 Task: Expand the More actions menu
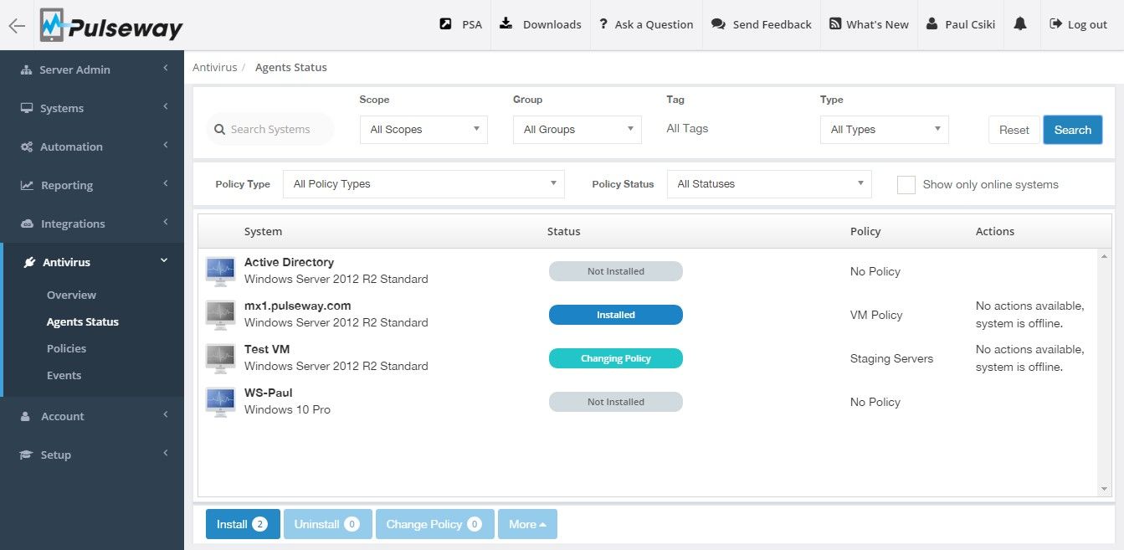(x=527, y=524)
